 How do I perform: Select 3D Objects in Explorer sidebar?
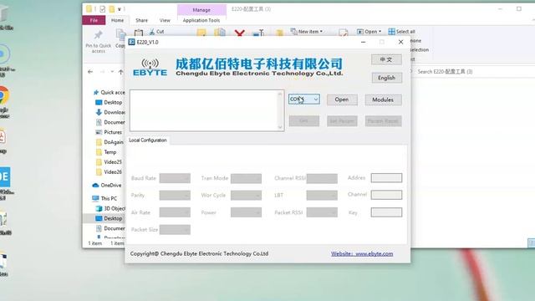pyautogui.click(x=110, y=208)
